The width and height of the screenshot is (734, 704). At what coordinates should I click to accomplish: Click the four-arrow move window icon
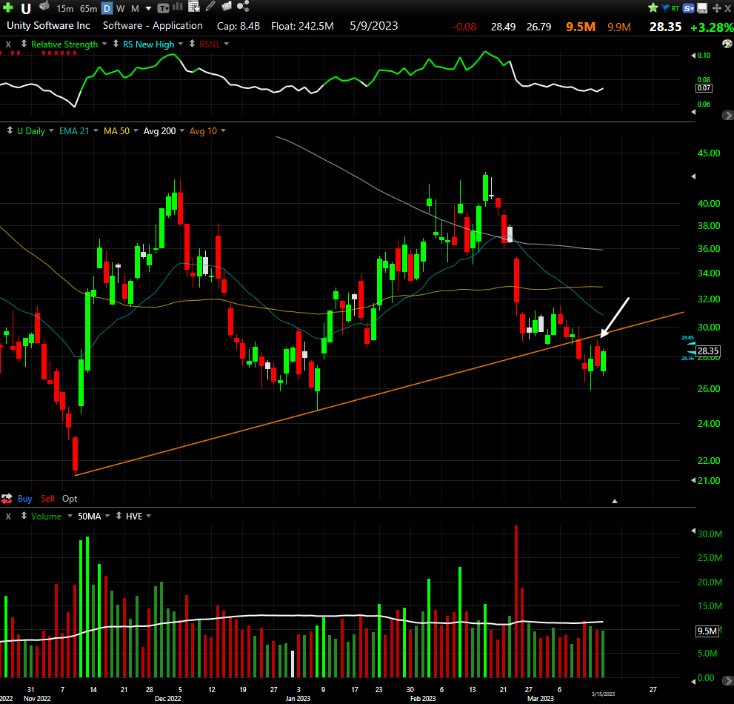click(717, 8)
